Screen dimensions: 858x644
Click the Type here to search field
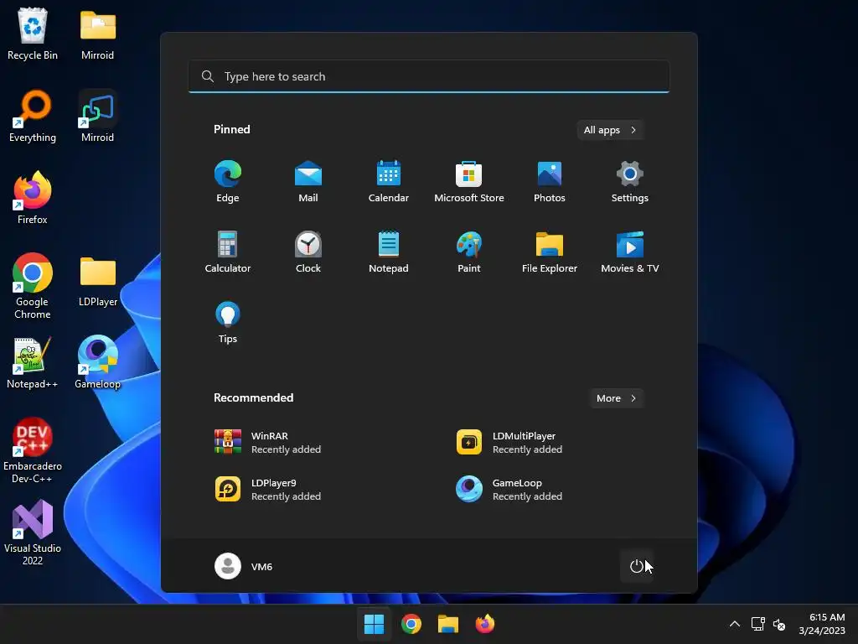429,76
